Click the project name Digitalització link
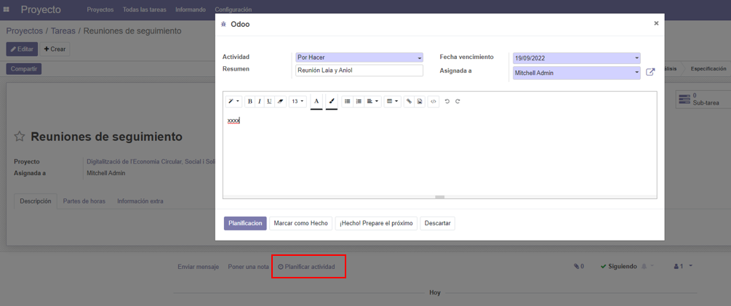 pyautogui.click(x=151, y=161)
